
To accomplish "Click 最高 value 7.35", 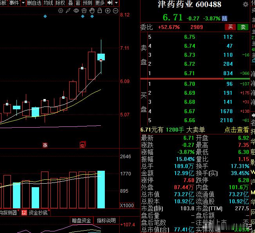I will point(244,145).
